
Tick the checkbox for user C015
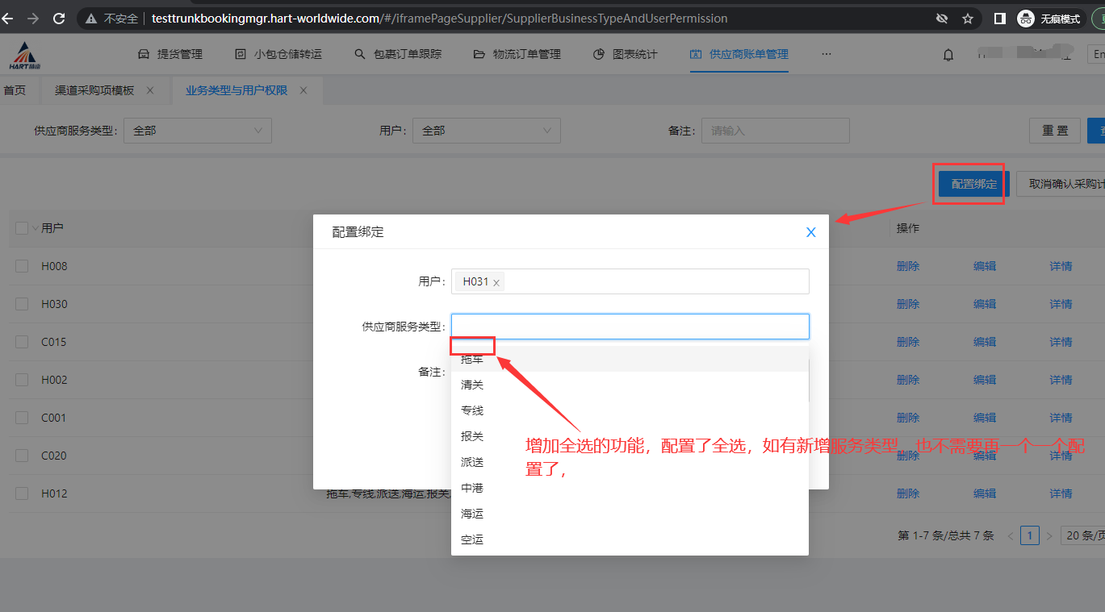click(22, 342)
